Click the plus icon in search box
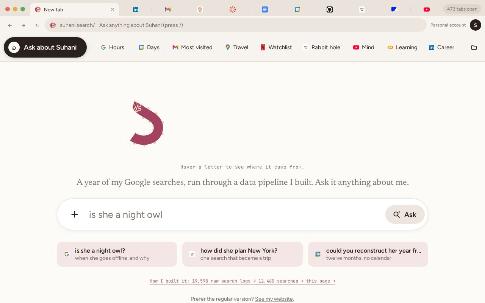This screenshot has height=303, width=485. click(x=75, y=214)
